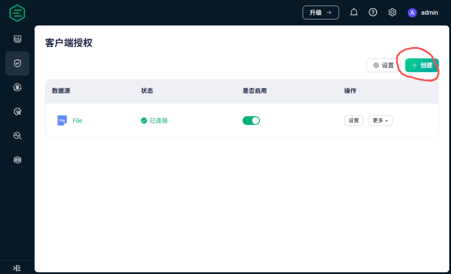451x274 pixels.
Task: Click the 设置 button in File row
Action: 354,121
